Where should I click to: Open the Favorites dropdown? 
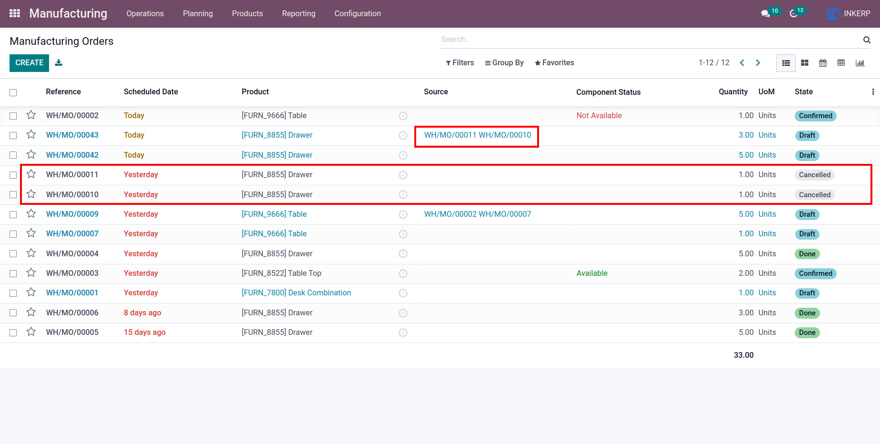pyautogui.click(x=554, y=63)
